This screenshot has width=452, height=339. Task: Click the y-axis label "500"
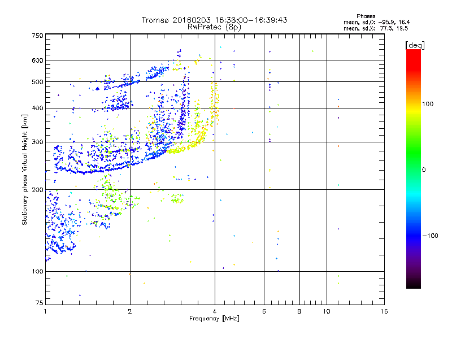38,82
